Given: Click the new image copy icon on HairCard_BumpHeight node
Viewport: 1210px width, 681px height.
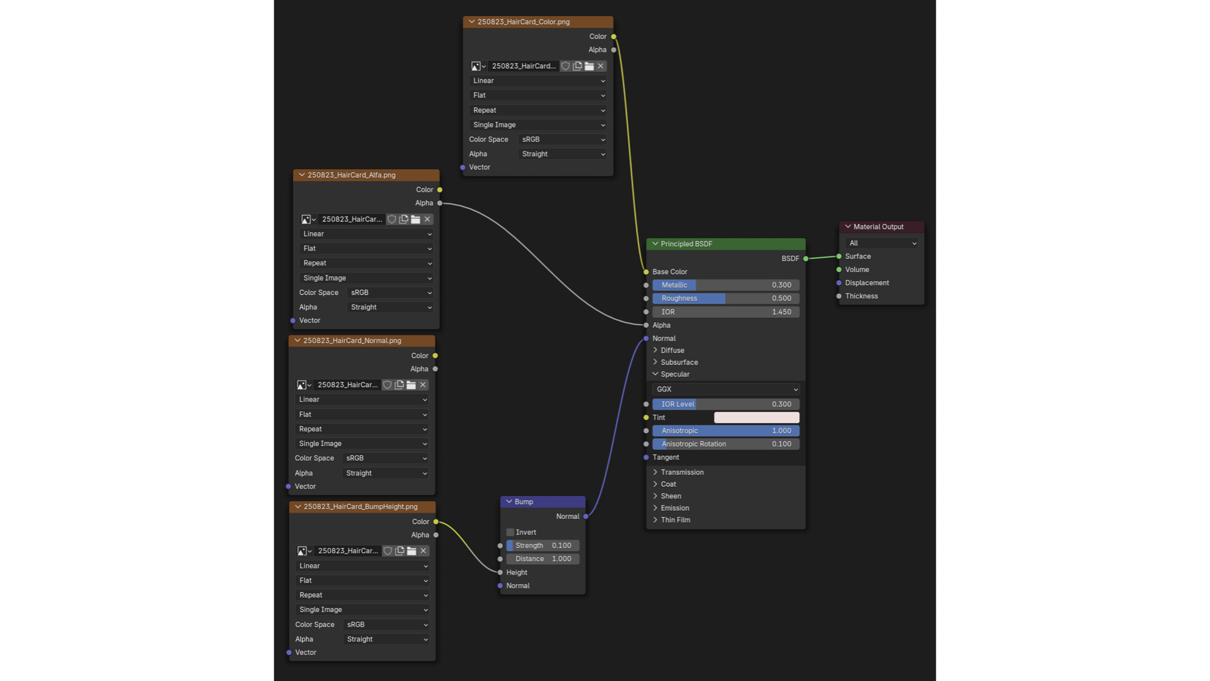Looking at the screenshot, I should tap(400, 551).
